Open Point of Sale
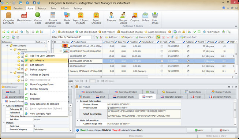Image resolution: width=239 pixels, height=139 pixels. tap(155, 18)
